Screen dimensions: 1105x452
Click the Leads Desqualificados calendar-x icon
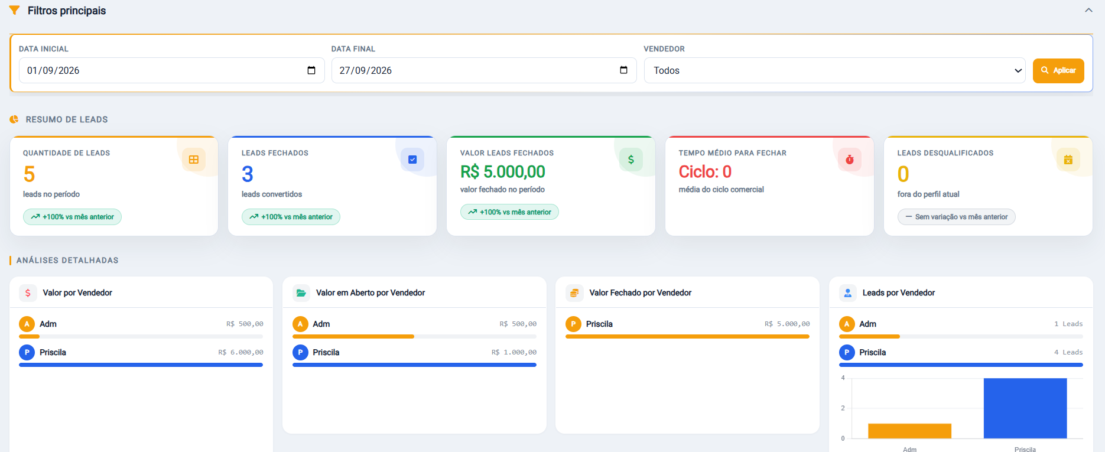coord(1068,160)
